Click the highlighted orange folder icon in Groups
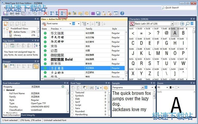This screenshot has width=198, height=124. (x=36, y=66)
